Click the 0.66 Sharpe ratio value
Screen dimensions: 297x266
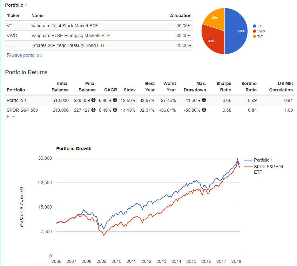click(x=227, y=100)
